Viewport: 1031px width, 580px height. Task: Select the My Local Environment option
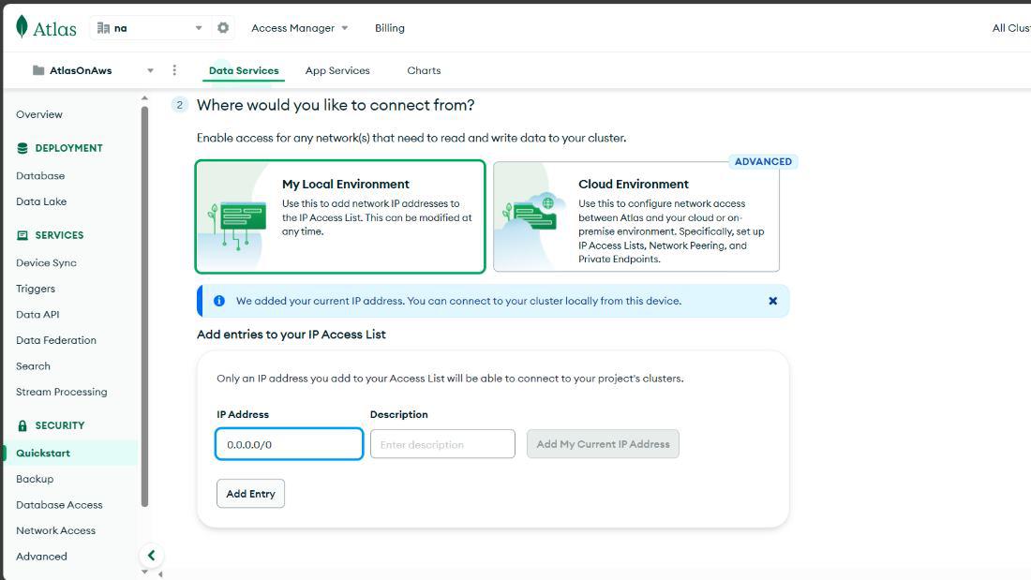[340, 216]
